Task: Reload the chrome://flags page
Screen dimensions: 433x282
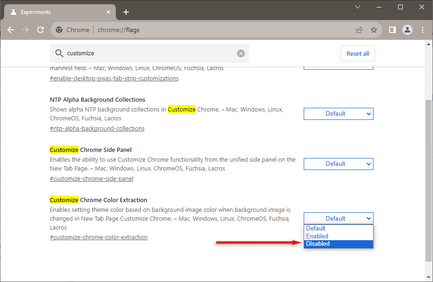Action: tap(40, 30)
